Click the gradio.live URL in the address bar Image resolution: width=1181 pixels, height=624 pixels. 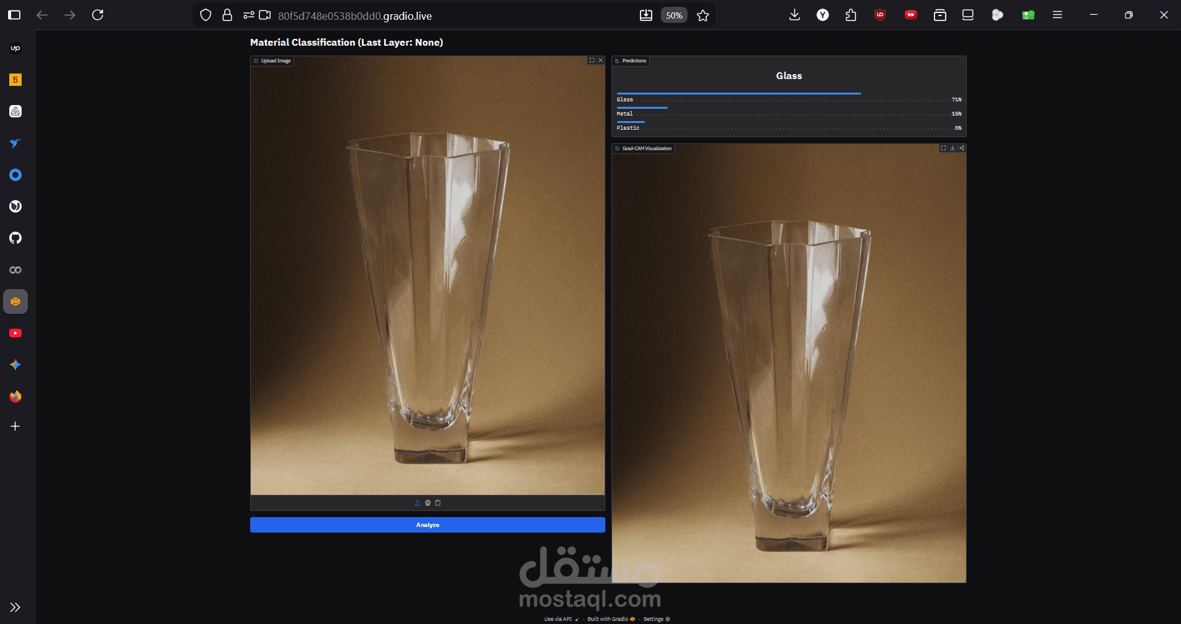[355, 15]
